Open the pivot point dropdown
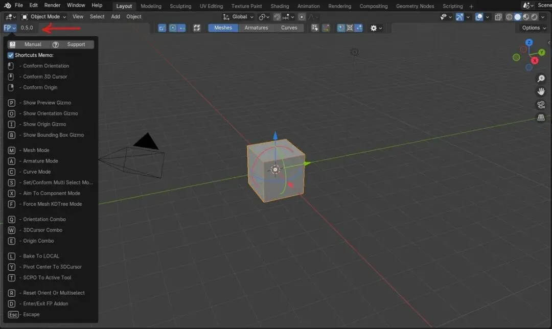This screenshot has width=552, height=329. 264,16
